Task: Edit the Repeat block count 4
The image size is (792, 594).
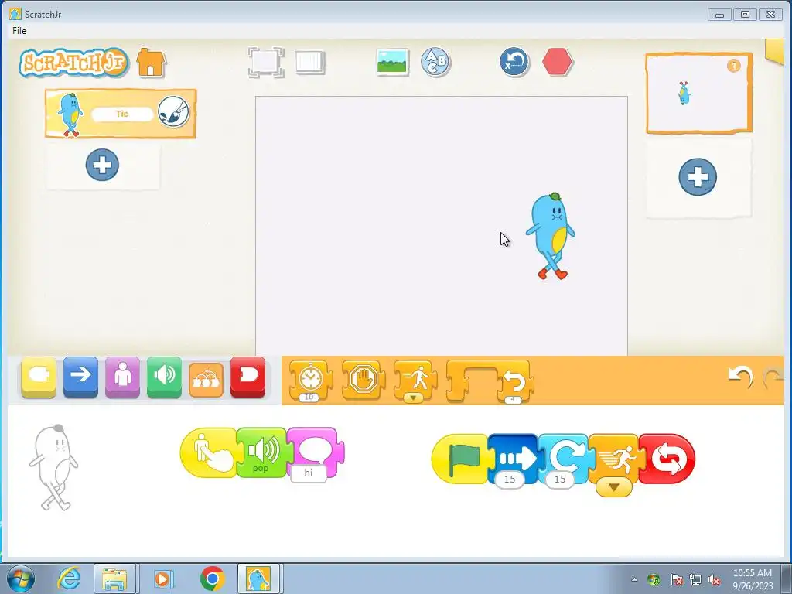Action: [513, 399]
